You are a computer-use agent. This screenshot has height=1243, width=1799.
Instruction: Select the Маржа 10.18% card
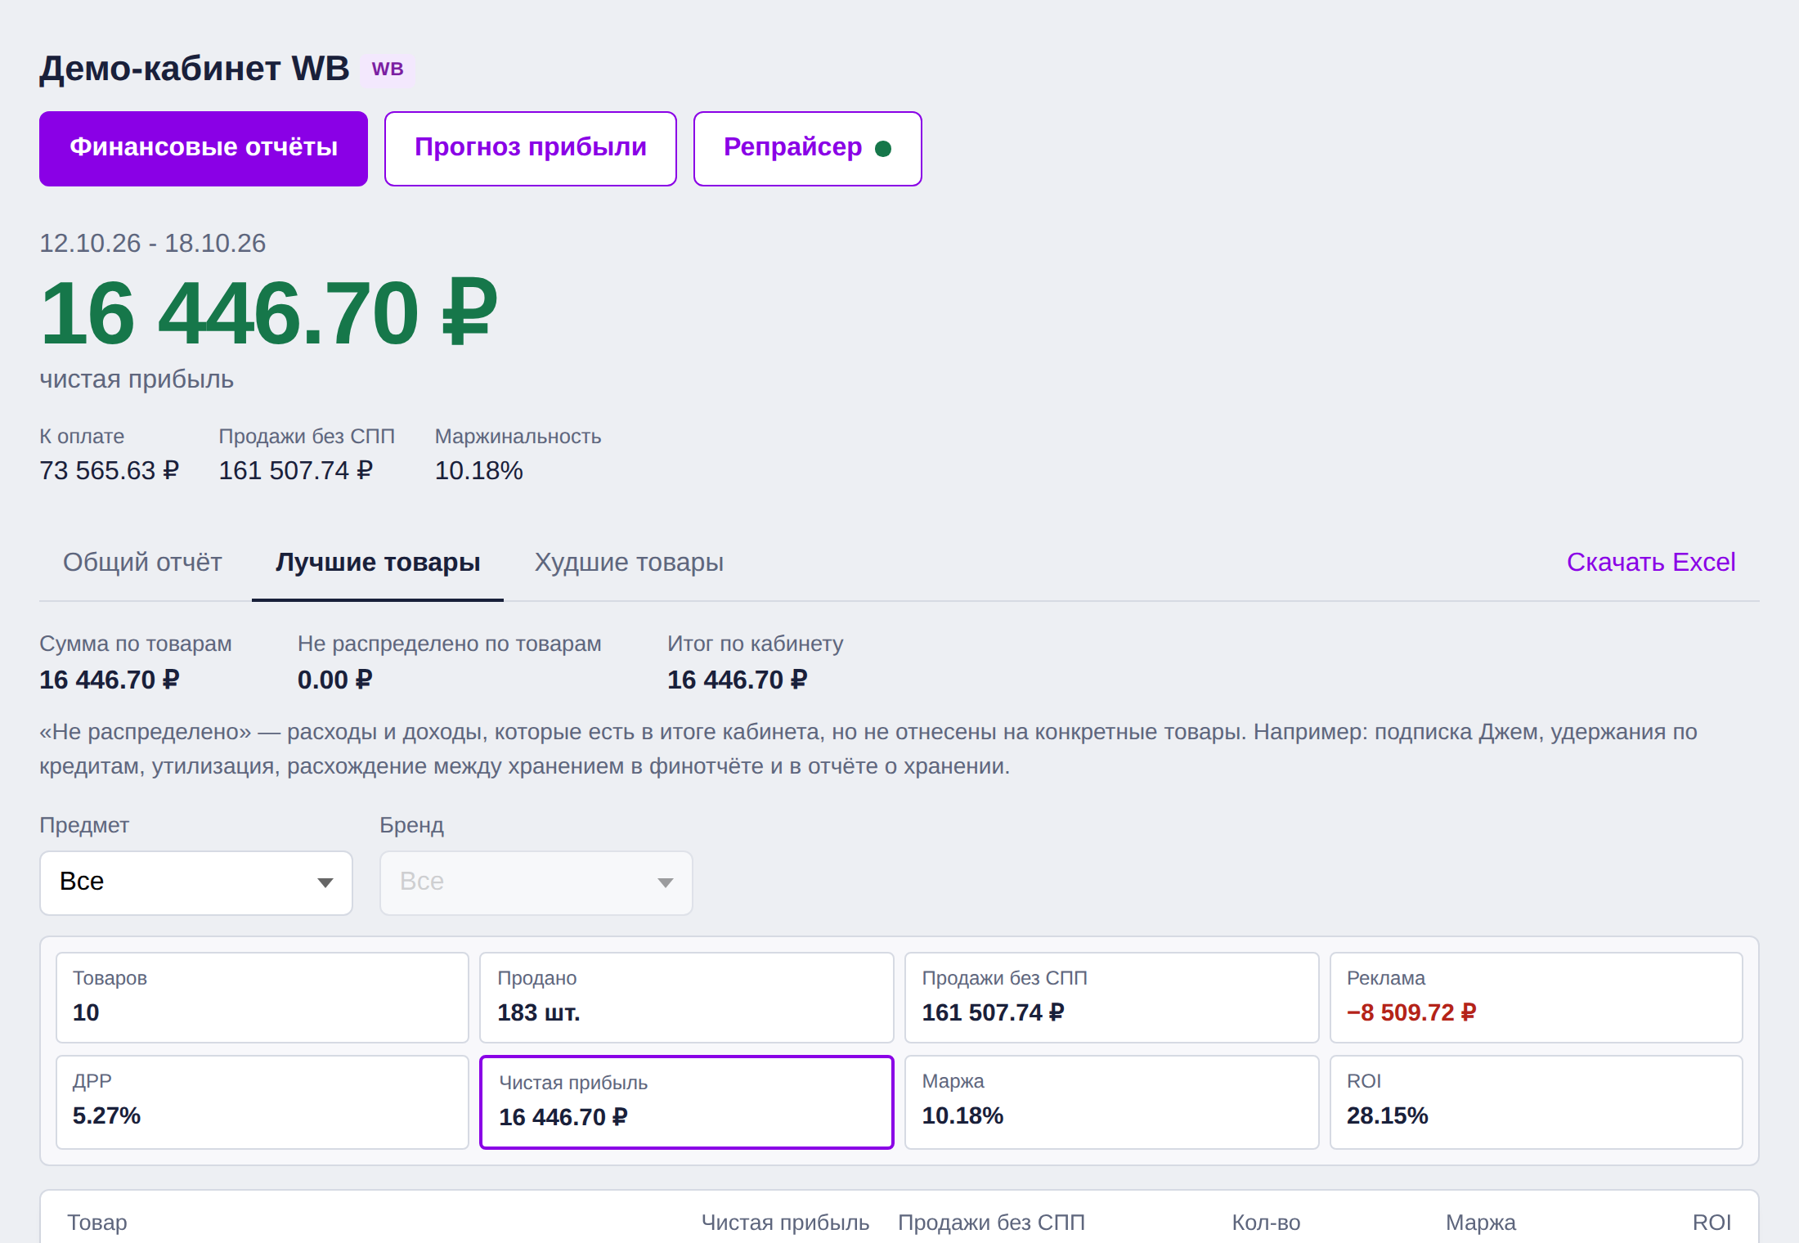(x=1112, y=1102)
